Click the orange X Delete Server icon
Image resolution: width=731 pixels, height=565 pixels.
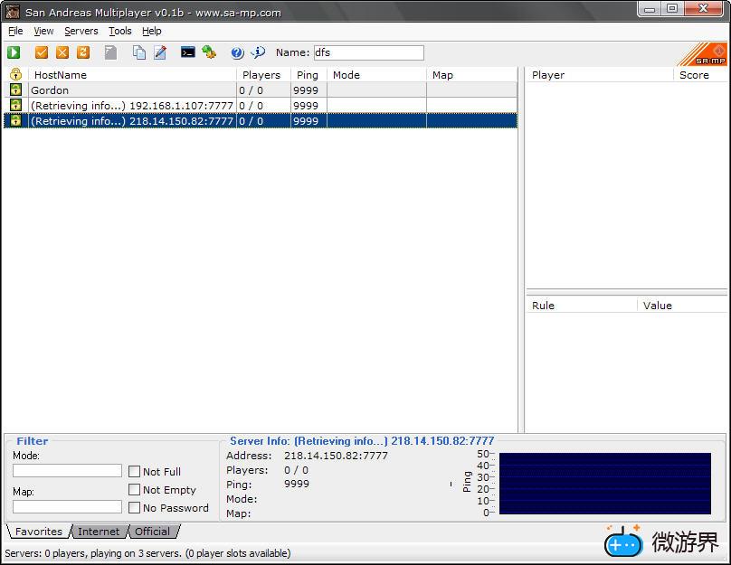[62, 52]
